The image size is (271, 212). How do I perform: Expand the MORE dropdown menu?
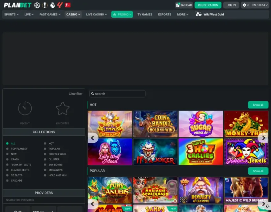pyautogui.click(x=183, y=14)
